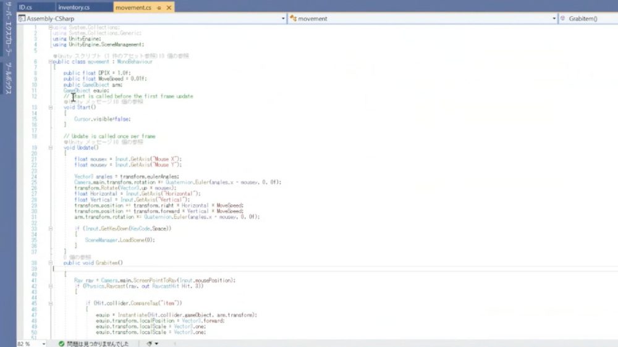618x347 pixels.
Task: Click the 問題は見つかりませんでした status text
Action: [x=98, y=344]
